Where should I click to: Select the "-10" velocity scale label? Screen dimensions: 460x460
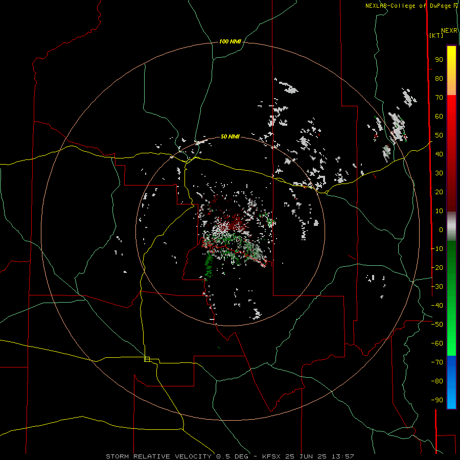tap(437, 249)
